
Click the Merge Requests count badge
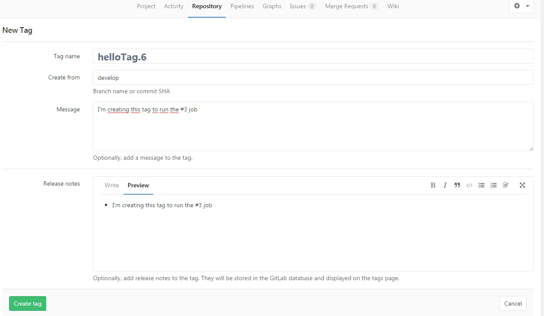(x=374, y=6)
